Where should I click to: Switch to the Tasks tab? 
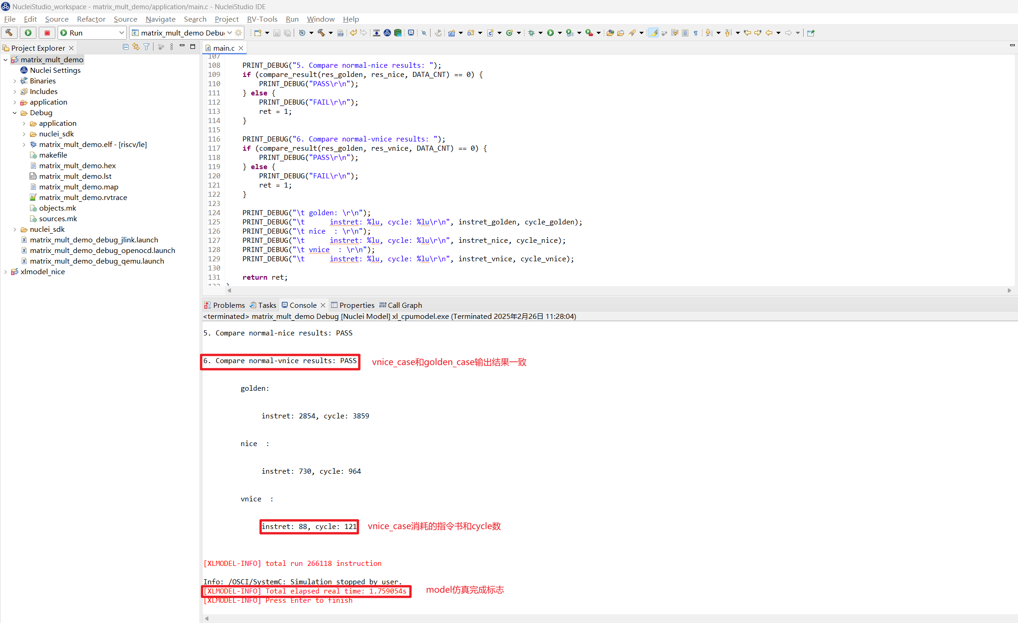[263, 305]
